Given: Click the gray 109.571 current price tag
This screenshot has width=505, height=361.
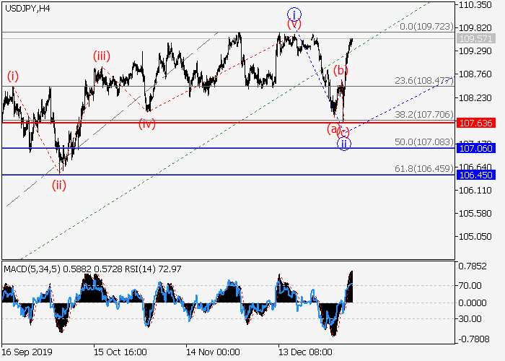Looking at the screenshot, I should click(x=473, y=38).
